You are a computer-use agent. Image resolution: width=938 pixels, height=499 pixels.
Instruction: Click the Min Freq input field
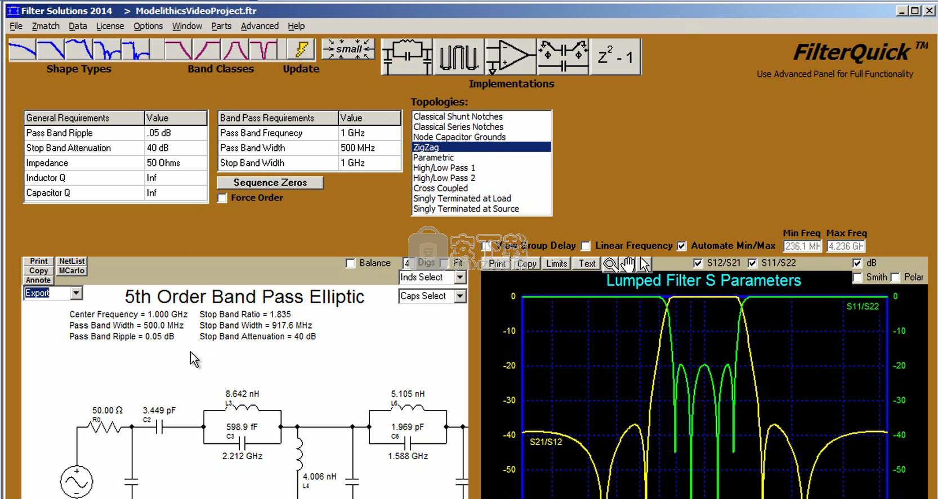pos(802,246)
